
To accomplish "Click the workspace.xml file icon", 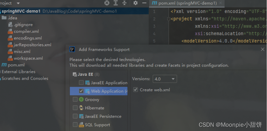I will 10,58.
